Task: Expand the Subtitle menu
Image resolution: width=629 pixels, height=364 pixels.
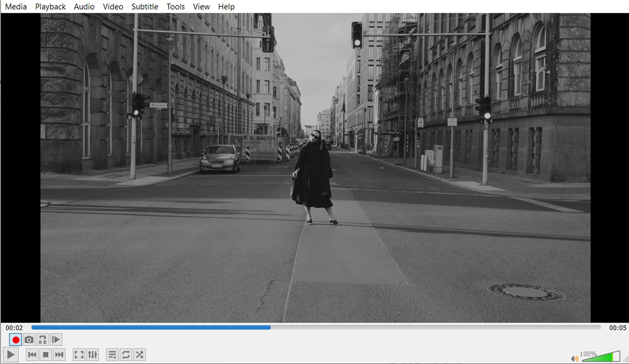Action: click(x=145, y=7)
